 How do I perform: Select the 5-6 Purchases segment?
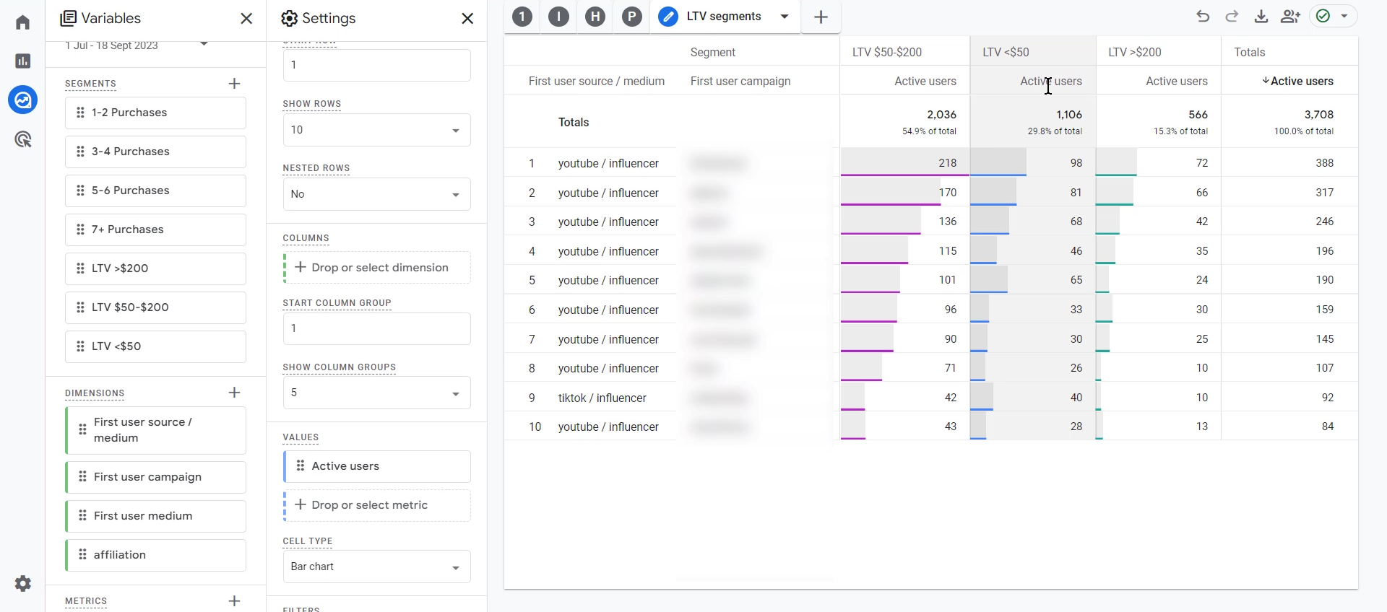pyautogui.click(x=155, y=191)
